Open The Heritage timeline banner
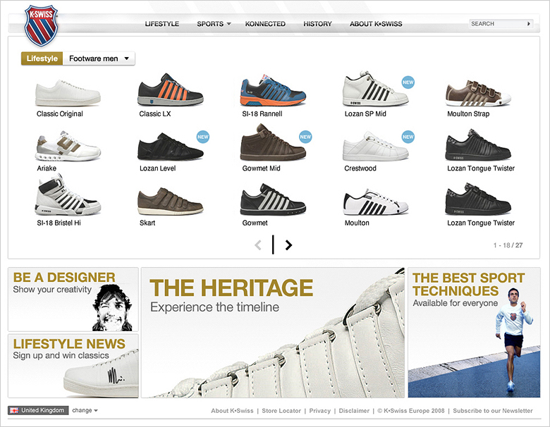The image size is (550, 427). pos(273,333)
